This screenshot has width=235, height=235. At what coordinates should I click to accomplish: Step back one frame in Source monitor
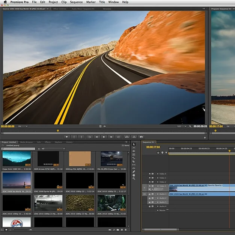[x=97, y=137]
